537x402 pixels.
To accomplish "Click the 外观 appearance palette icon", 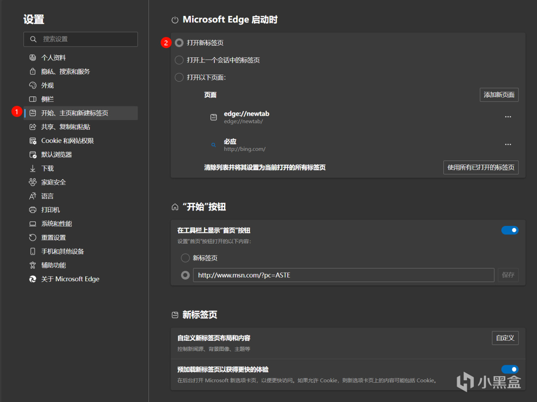I will click(33, 85).
